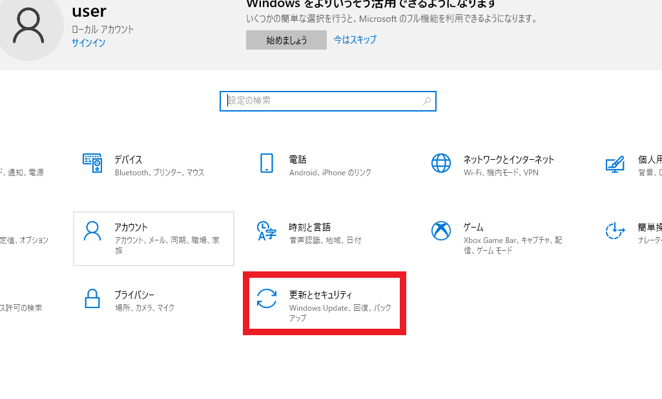Screen dimensions: 662x399
Task: Open the 電話 phone icon
Action: [x=267, y=163]
